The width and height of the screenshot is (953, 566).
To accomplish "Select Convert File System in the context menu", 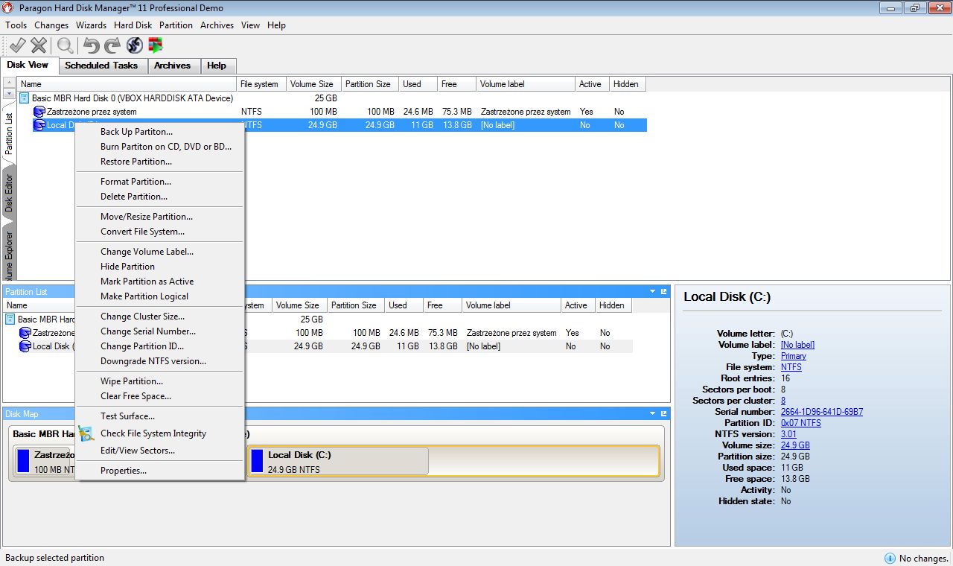I will point(142,232).
